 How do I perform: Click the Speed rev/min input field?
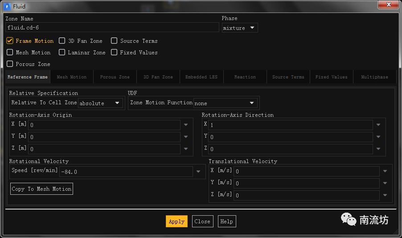click(x=126, y=172)
